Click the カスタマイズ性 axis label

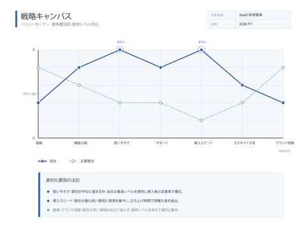tap(244, 143)
